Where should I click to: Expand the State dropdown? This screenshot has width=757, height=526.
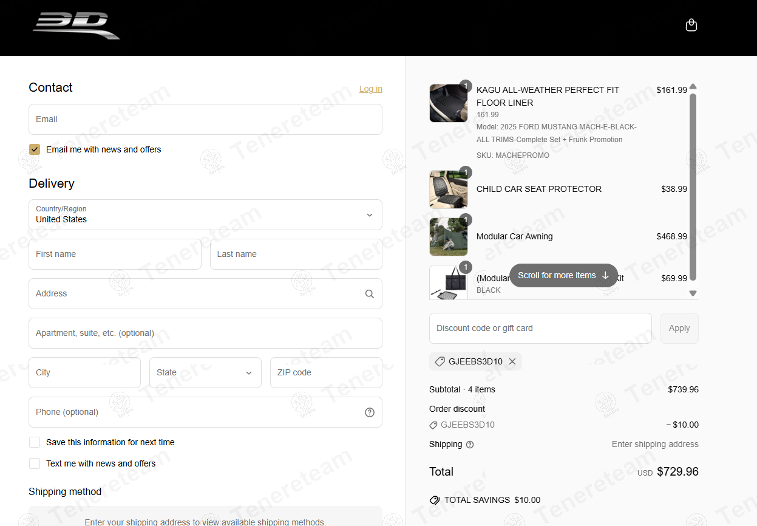pos(205,373)
